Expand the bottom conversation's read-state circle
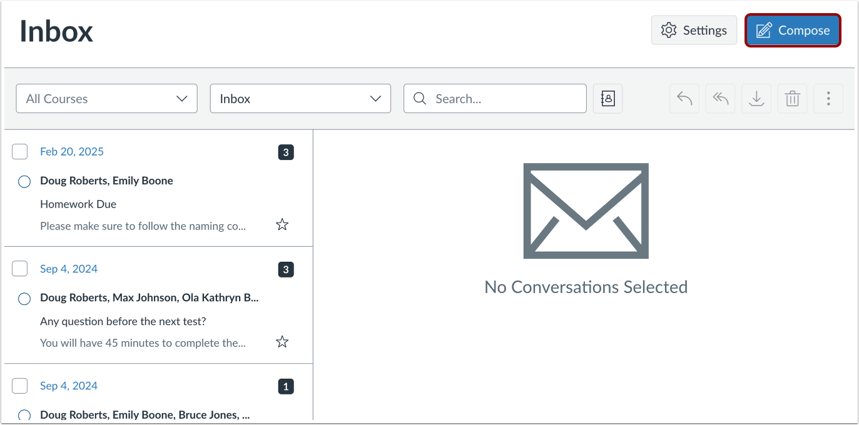Viewport: 859px width, 425px height. coord(24,414)
